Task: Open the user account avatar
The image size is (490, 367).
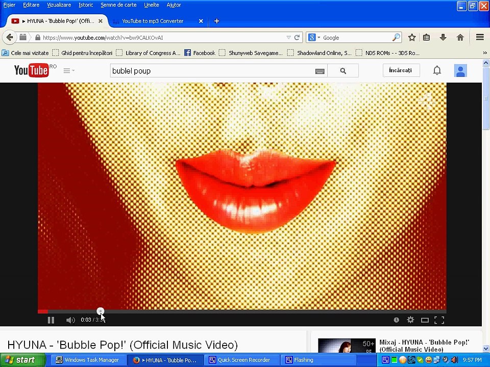Action: pos(460,71)
